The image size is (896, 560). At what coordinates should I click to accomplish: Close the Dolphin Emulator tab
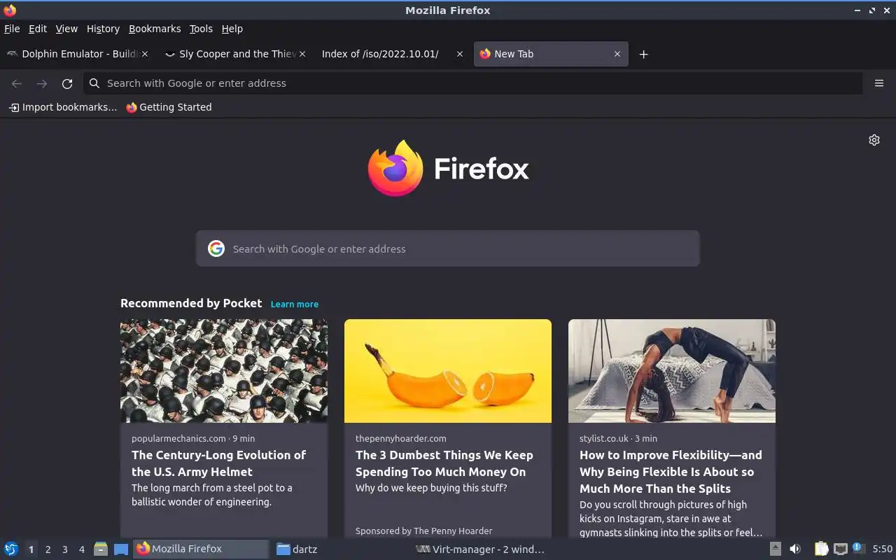coord(145,54)
